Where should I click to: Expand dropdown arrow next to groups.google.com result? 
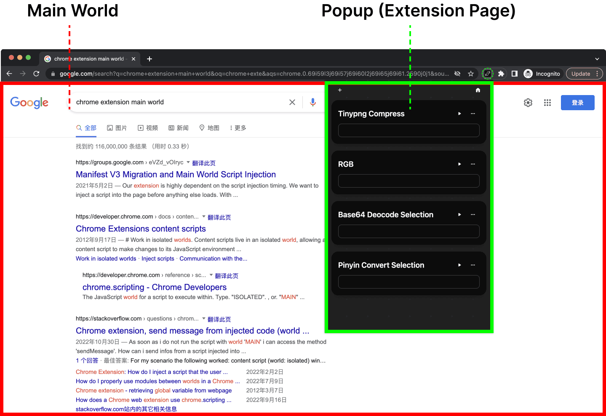[188, 162]
